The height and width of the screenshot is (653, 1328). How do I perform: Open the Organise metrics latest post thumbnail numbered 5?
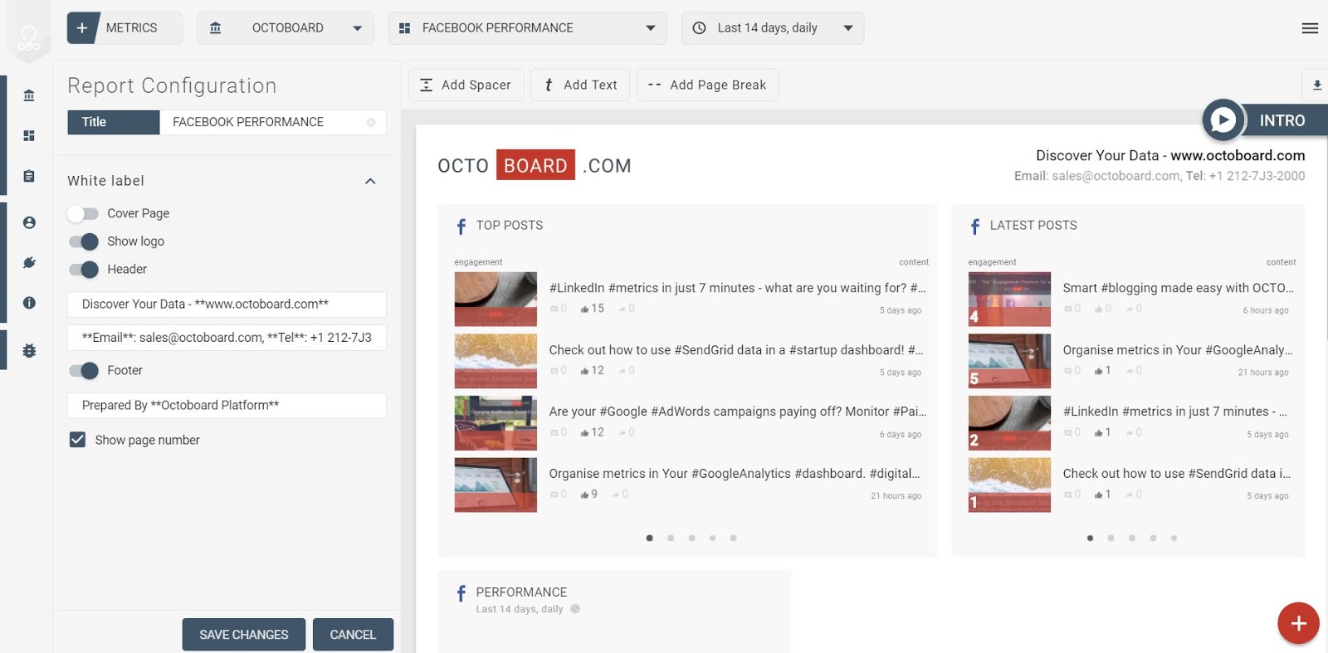tap(1009, 361)
